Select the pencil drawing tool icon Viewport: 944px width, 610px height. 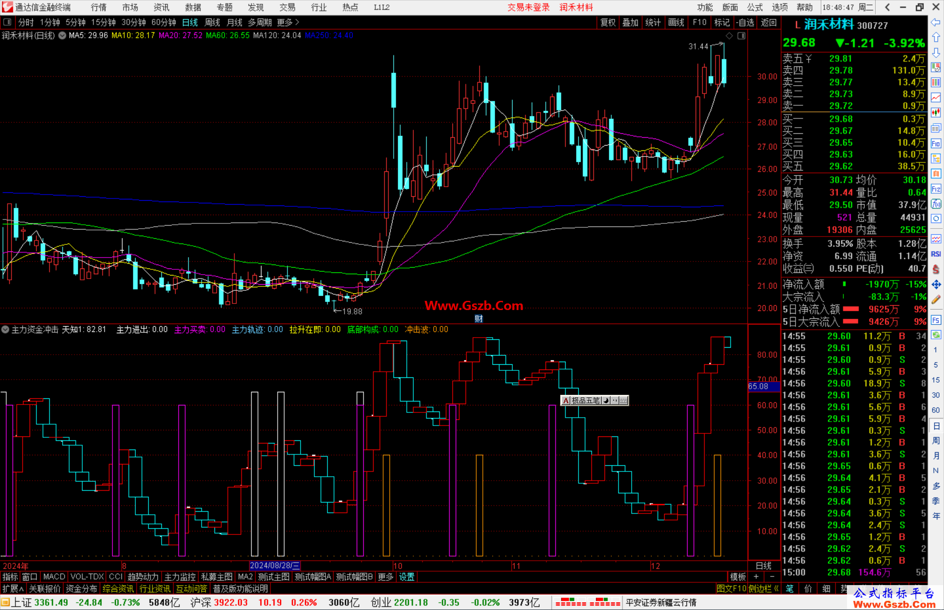pyautogui.click(x=936, y=300)
